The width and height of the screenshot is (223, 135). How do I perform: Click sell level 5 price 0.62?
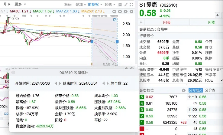[149, 97]
